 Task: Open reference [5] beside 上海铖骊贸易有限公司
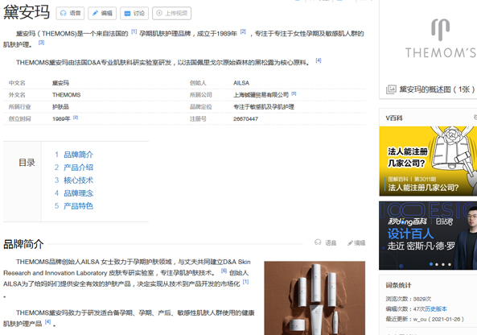click(x=294, y=93)
